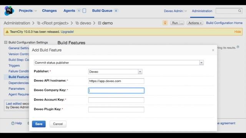246x138 pixels.
Task: Open the Root project breadcrumb
Action: 55,23
